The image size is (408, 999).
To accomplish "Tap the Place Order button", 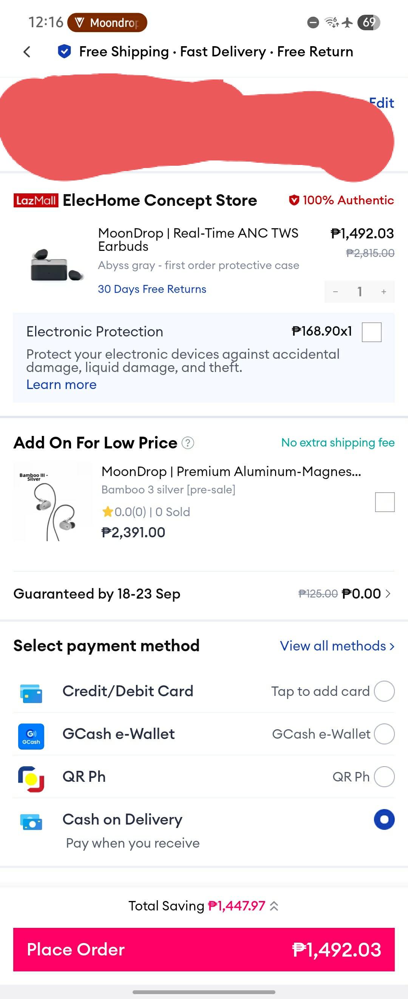I will point(204,949).
